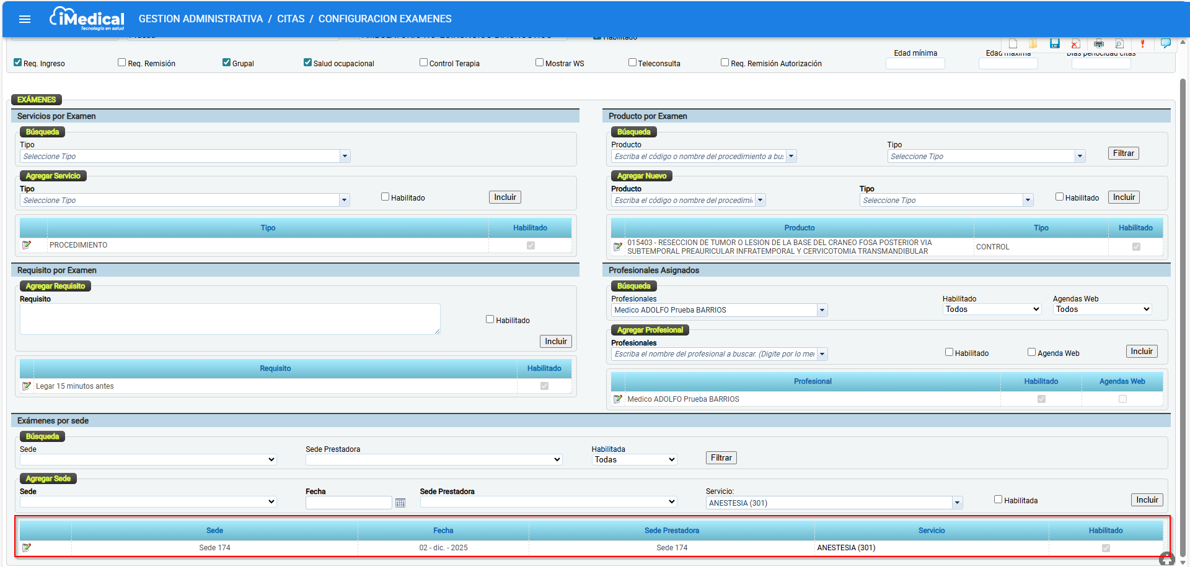Click Filtrar in Producto por Examen

(x=1123, y=153)
